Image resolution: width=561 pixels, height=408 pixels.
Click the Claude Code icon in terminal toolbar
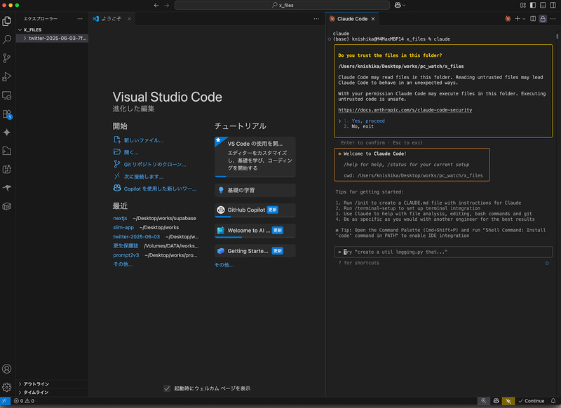(x=508, y=19)
